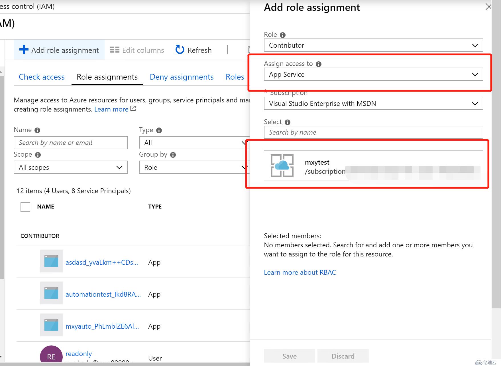The image size is (501, 366).
Task: Open the Learn more link
Action: pyautogui.click(x=111, y=109)
